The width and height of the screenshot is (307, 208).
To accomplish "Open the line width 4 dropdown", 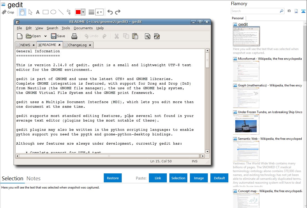I will click(x=99, y=12).
